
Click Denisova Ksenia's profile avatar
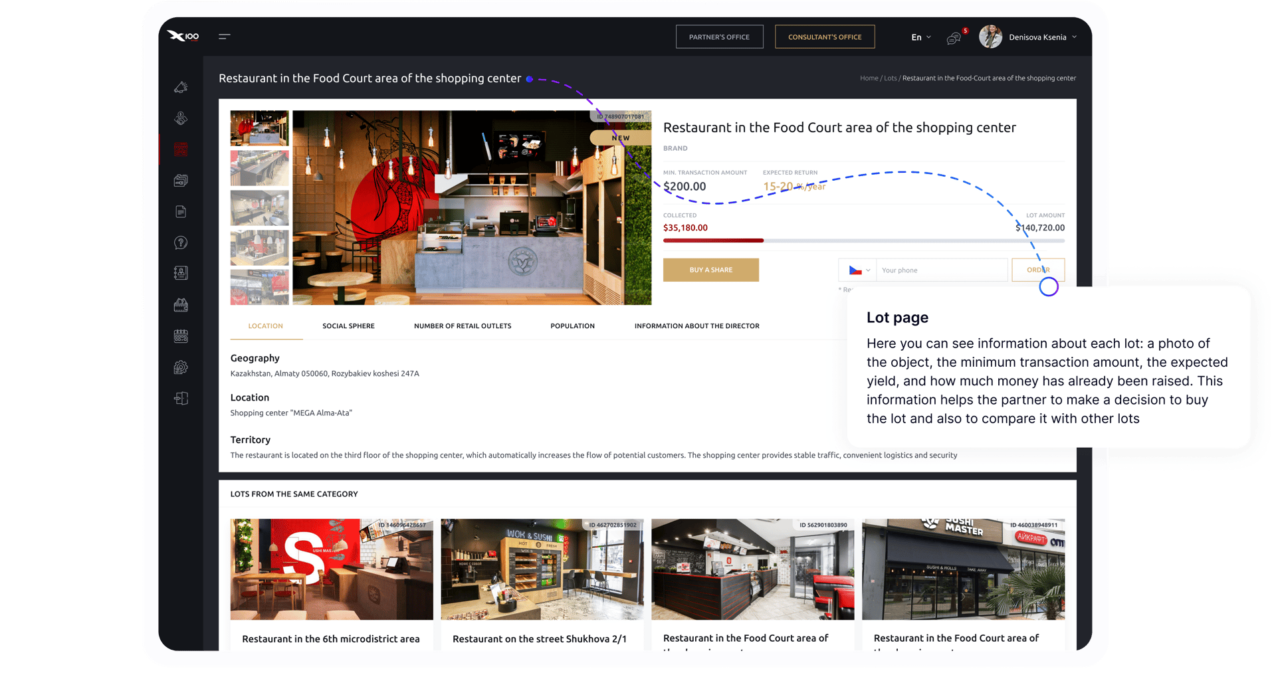[x=990, y=37]
